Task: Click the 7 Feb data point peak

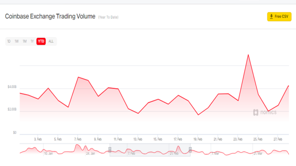Action: (x=78, y=77)
